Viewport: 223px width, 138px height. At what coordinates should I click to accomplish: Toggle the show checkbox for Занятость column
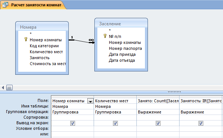(x=201, y=123)
